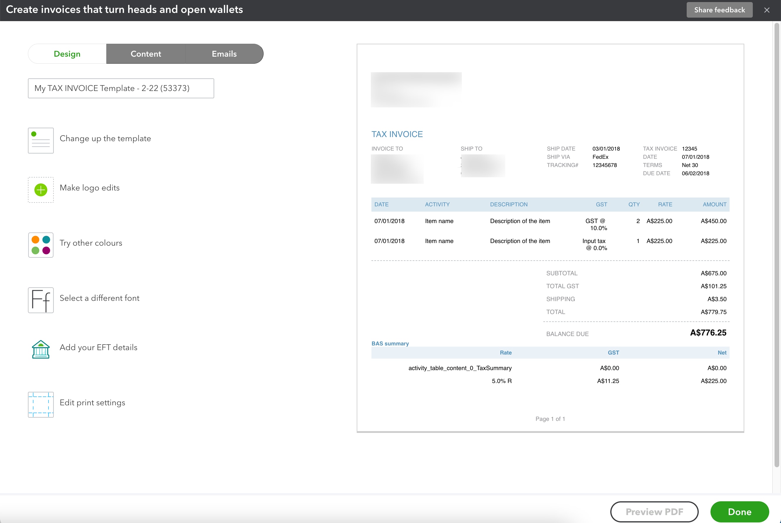Click the Select a different font Ff icon

pos(41,300)
